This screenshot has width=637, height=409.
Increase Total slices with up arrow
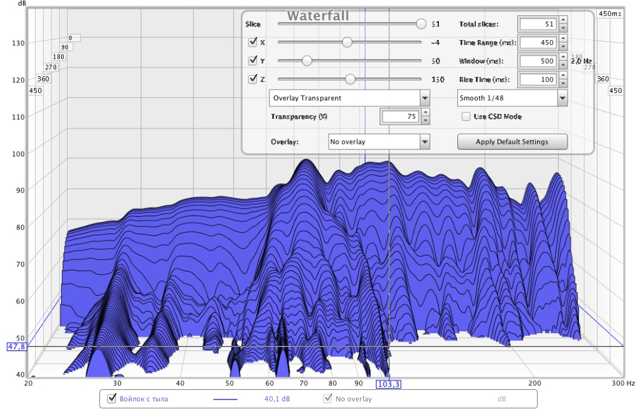[x=563, y=21]
